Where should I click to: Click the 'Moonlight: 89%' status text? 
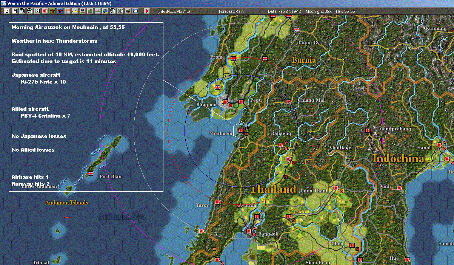click(319, 11)
